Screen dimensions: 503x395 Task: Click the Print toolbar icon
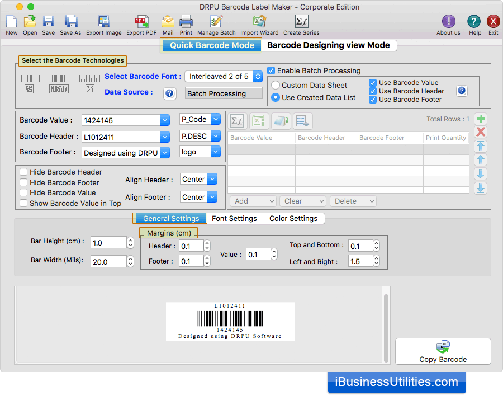[x=186, y=21]
